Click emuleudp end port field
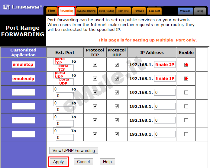Viewport: 210px width, 168px height. point(65,82)
